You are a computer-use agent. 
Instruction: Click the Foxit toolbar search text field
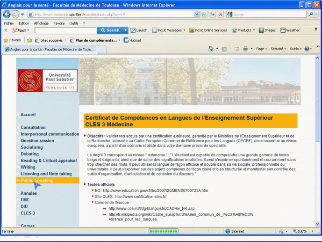[65, 30]
